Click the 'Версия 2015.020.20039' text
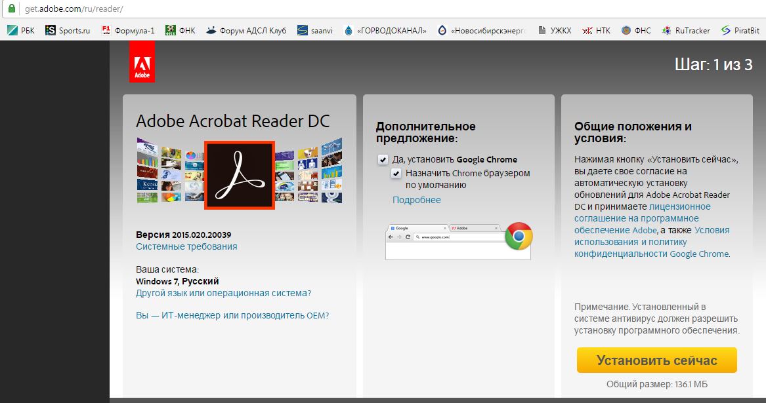766x403 pixels. click(x=184, y=235)
